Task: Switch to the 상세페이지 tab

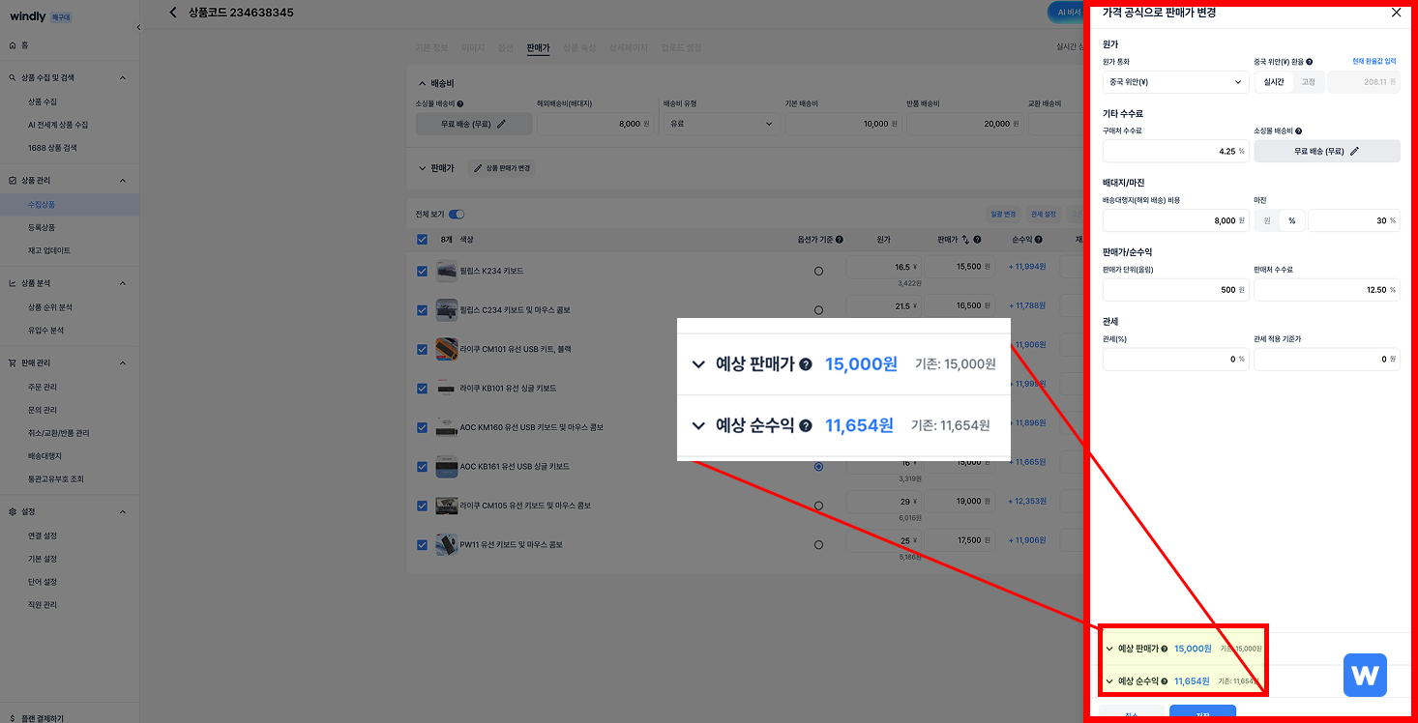Action: [629, 47]
